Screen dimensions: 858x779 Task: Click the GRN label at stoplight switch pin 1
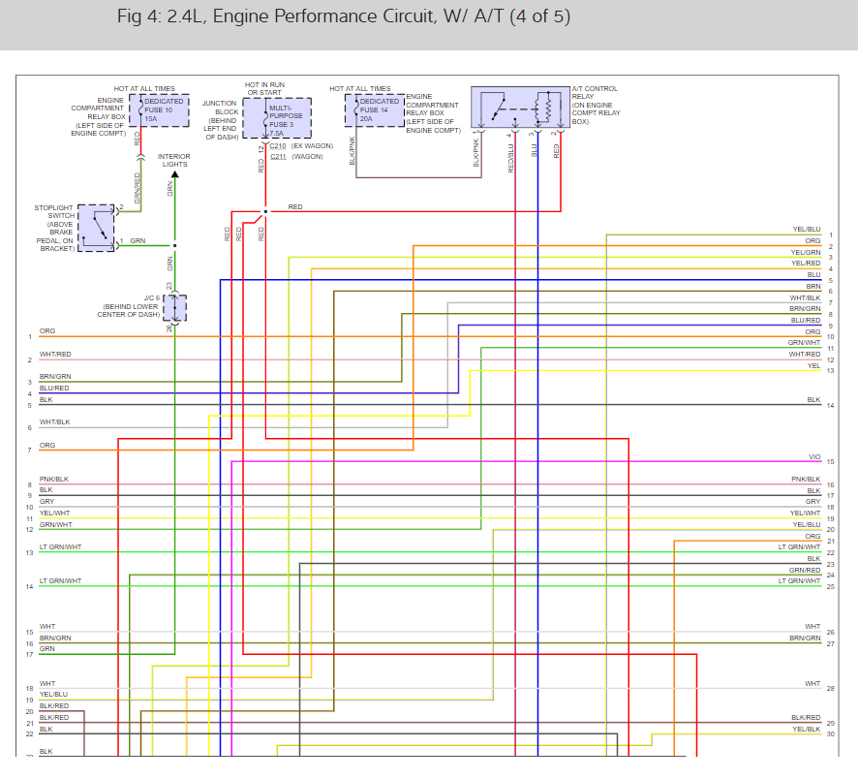coord(138,240)
